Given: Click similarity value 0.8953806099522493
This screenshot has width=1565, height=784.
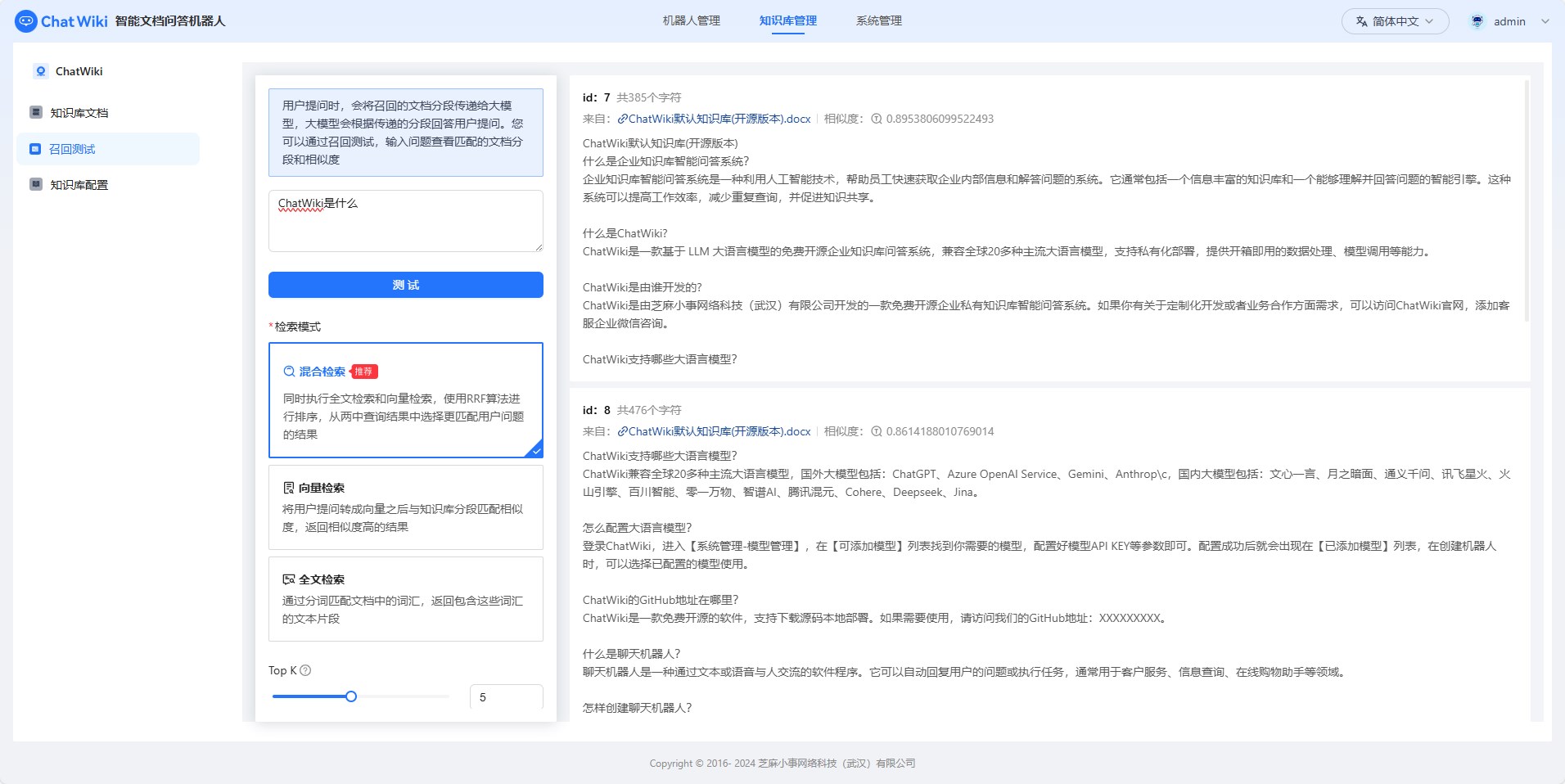Looking at the screenshot, I should coord(940,119).
